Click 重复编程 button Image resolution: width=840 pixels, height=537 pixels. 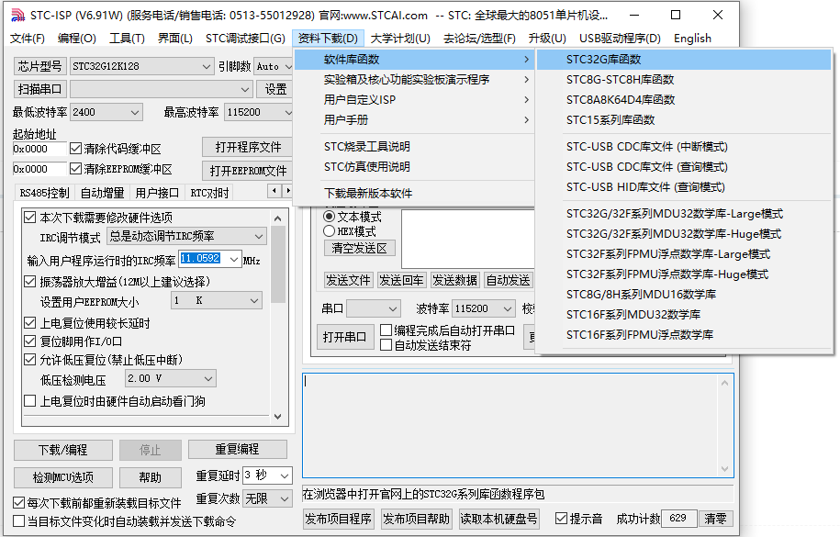[238, 449]
